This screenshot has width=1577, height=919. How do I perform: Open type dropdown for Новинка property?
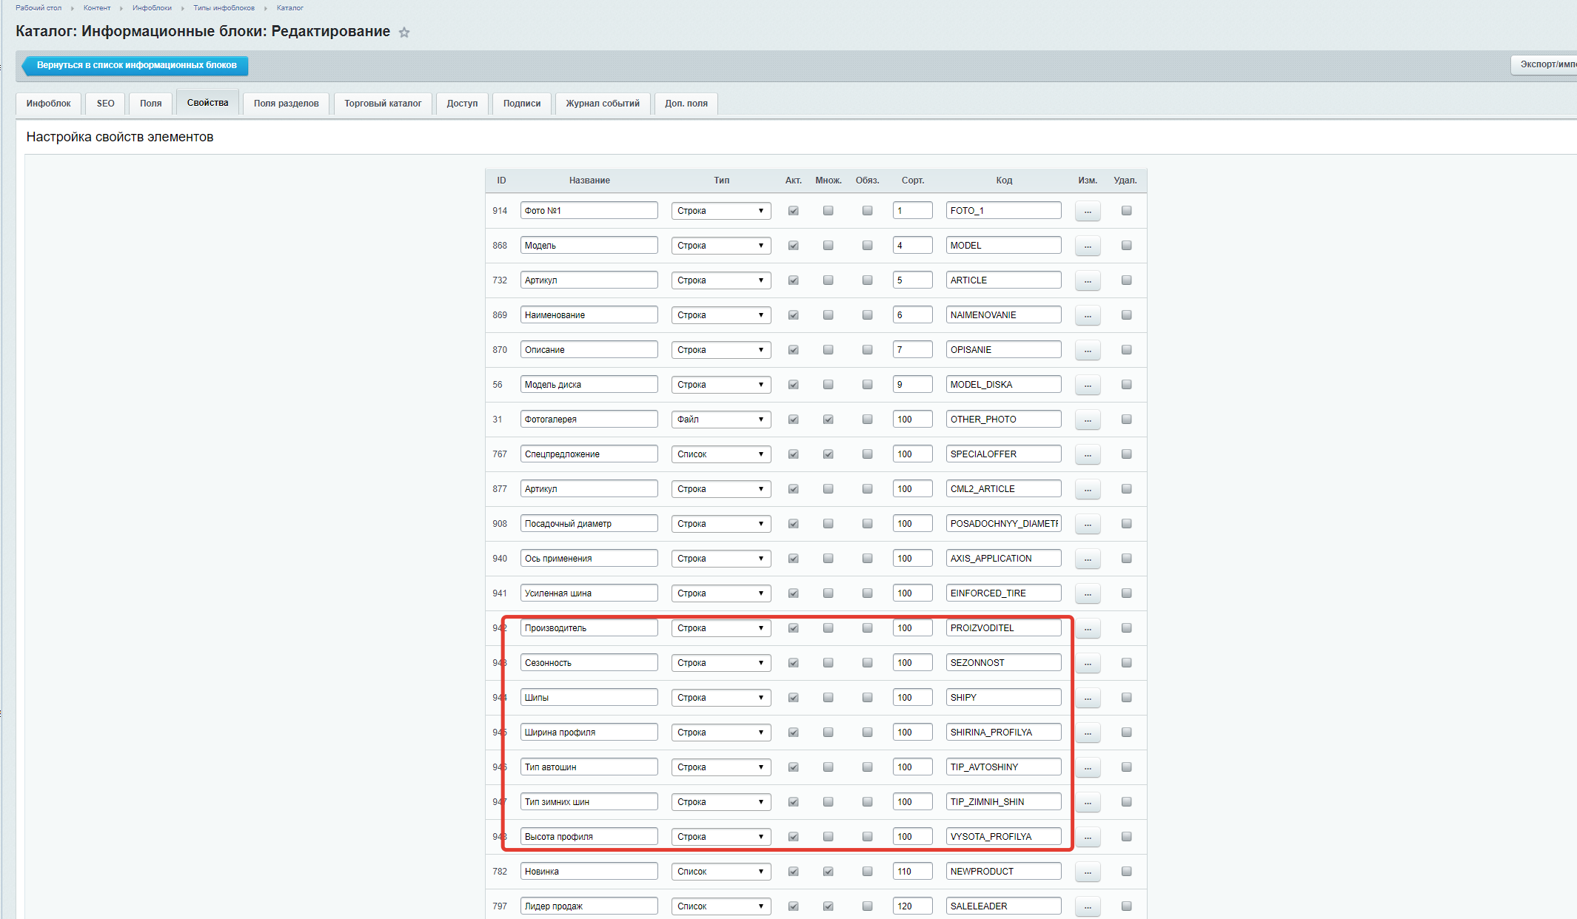point(721,872)
